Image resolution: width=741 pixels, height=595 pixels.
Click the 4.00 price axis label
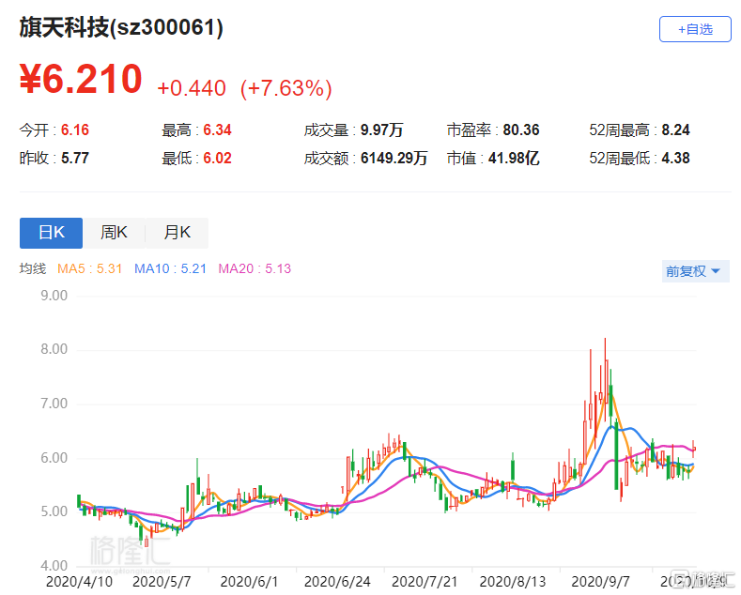(x=54, y=565)
